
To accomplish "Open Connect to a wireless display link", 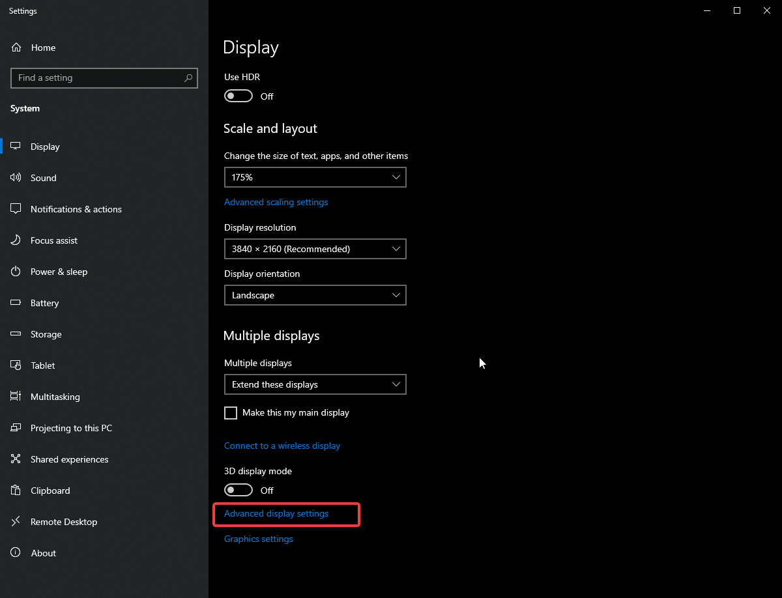I will tap(282, 446).
